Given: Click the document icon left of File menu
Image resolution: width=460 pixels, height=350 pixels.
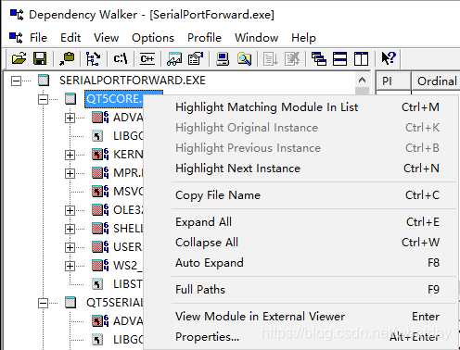Looking at the screenshot, I should 16,38.
